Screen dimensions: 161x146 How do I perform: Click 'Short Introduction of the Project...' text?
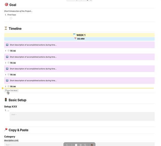coord(18,11)
